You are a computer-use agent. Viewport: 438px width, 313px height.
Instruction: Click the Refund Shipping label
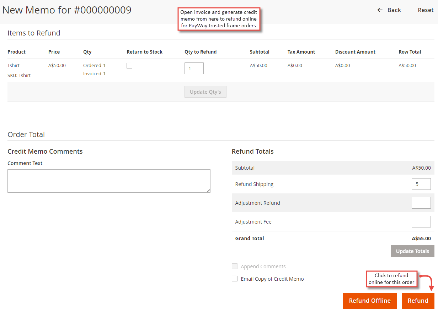pyautogui.click(x=254, y=184)
